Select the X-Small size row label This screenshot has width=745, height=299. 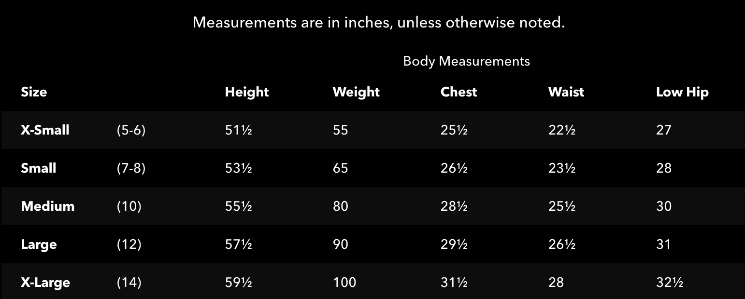(45, 130)
